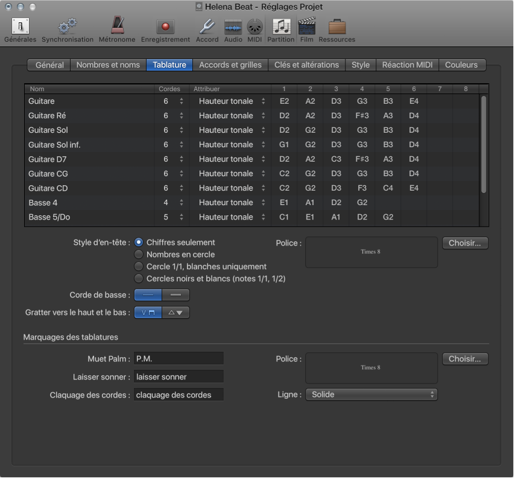Click the markings Times 8 font preview
515x479 pixels.
(x=371, y=368)
